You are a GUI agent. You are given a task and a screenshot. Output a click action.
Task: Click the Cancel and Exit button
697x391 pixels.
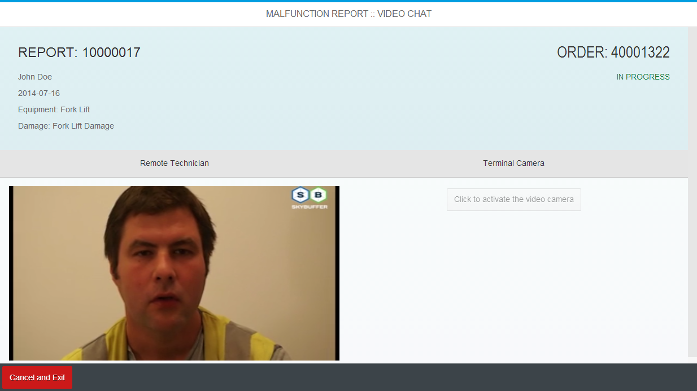coord(37,377)
